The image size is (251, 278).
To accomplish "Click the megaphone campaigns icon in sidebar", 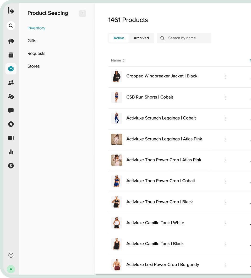I will [11, 41].
